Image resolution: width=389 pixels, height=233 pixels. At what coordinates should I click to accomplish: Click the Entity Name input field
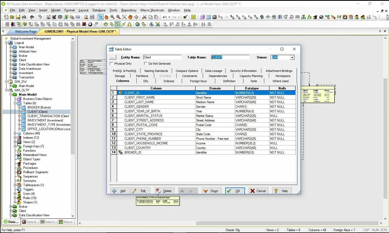pos(162,57)
